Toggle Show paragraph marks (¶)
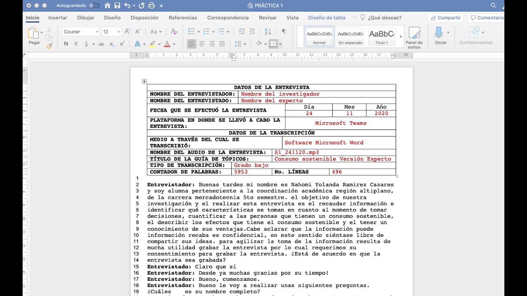 284,32
